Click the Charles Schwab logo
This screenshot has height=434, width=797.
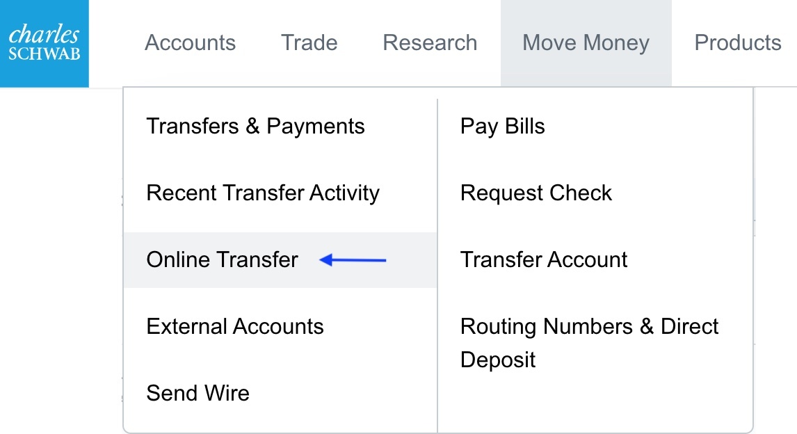pos(45,43)
